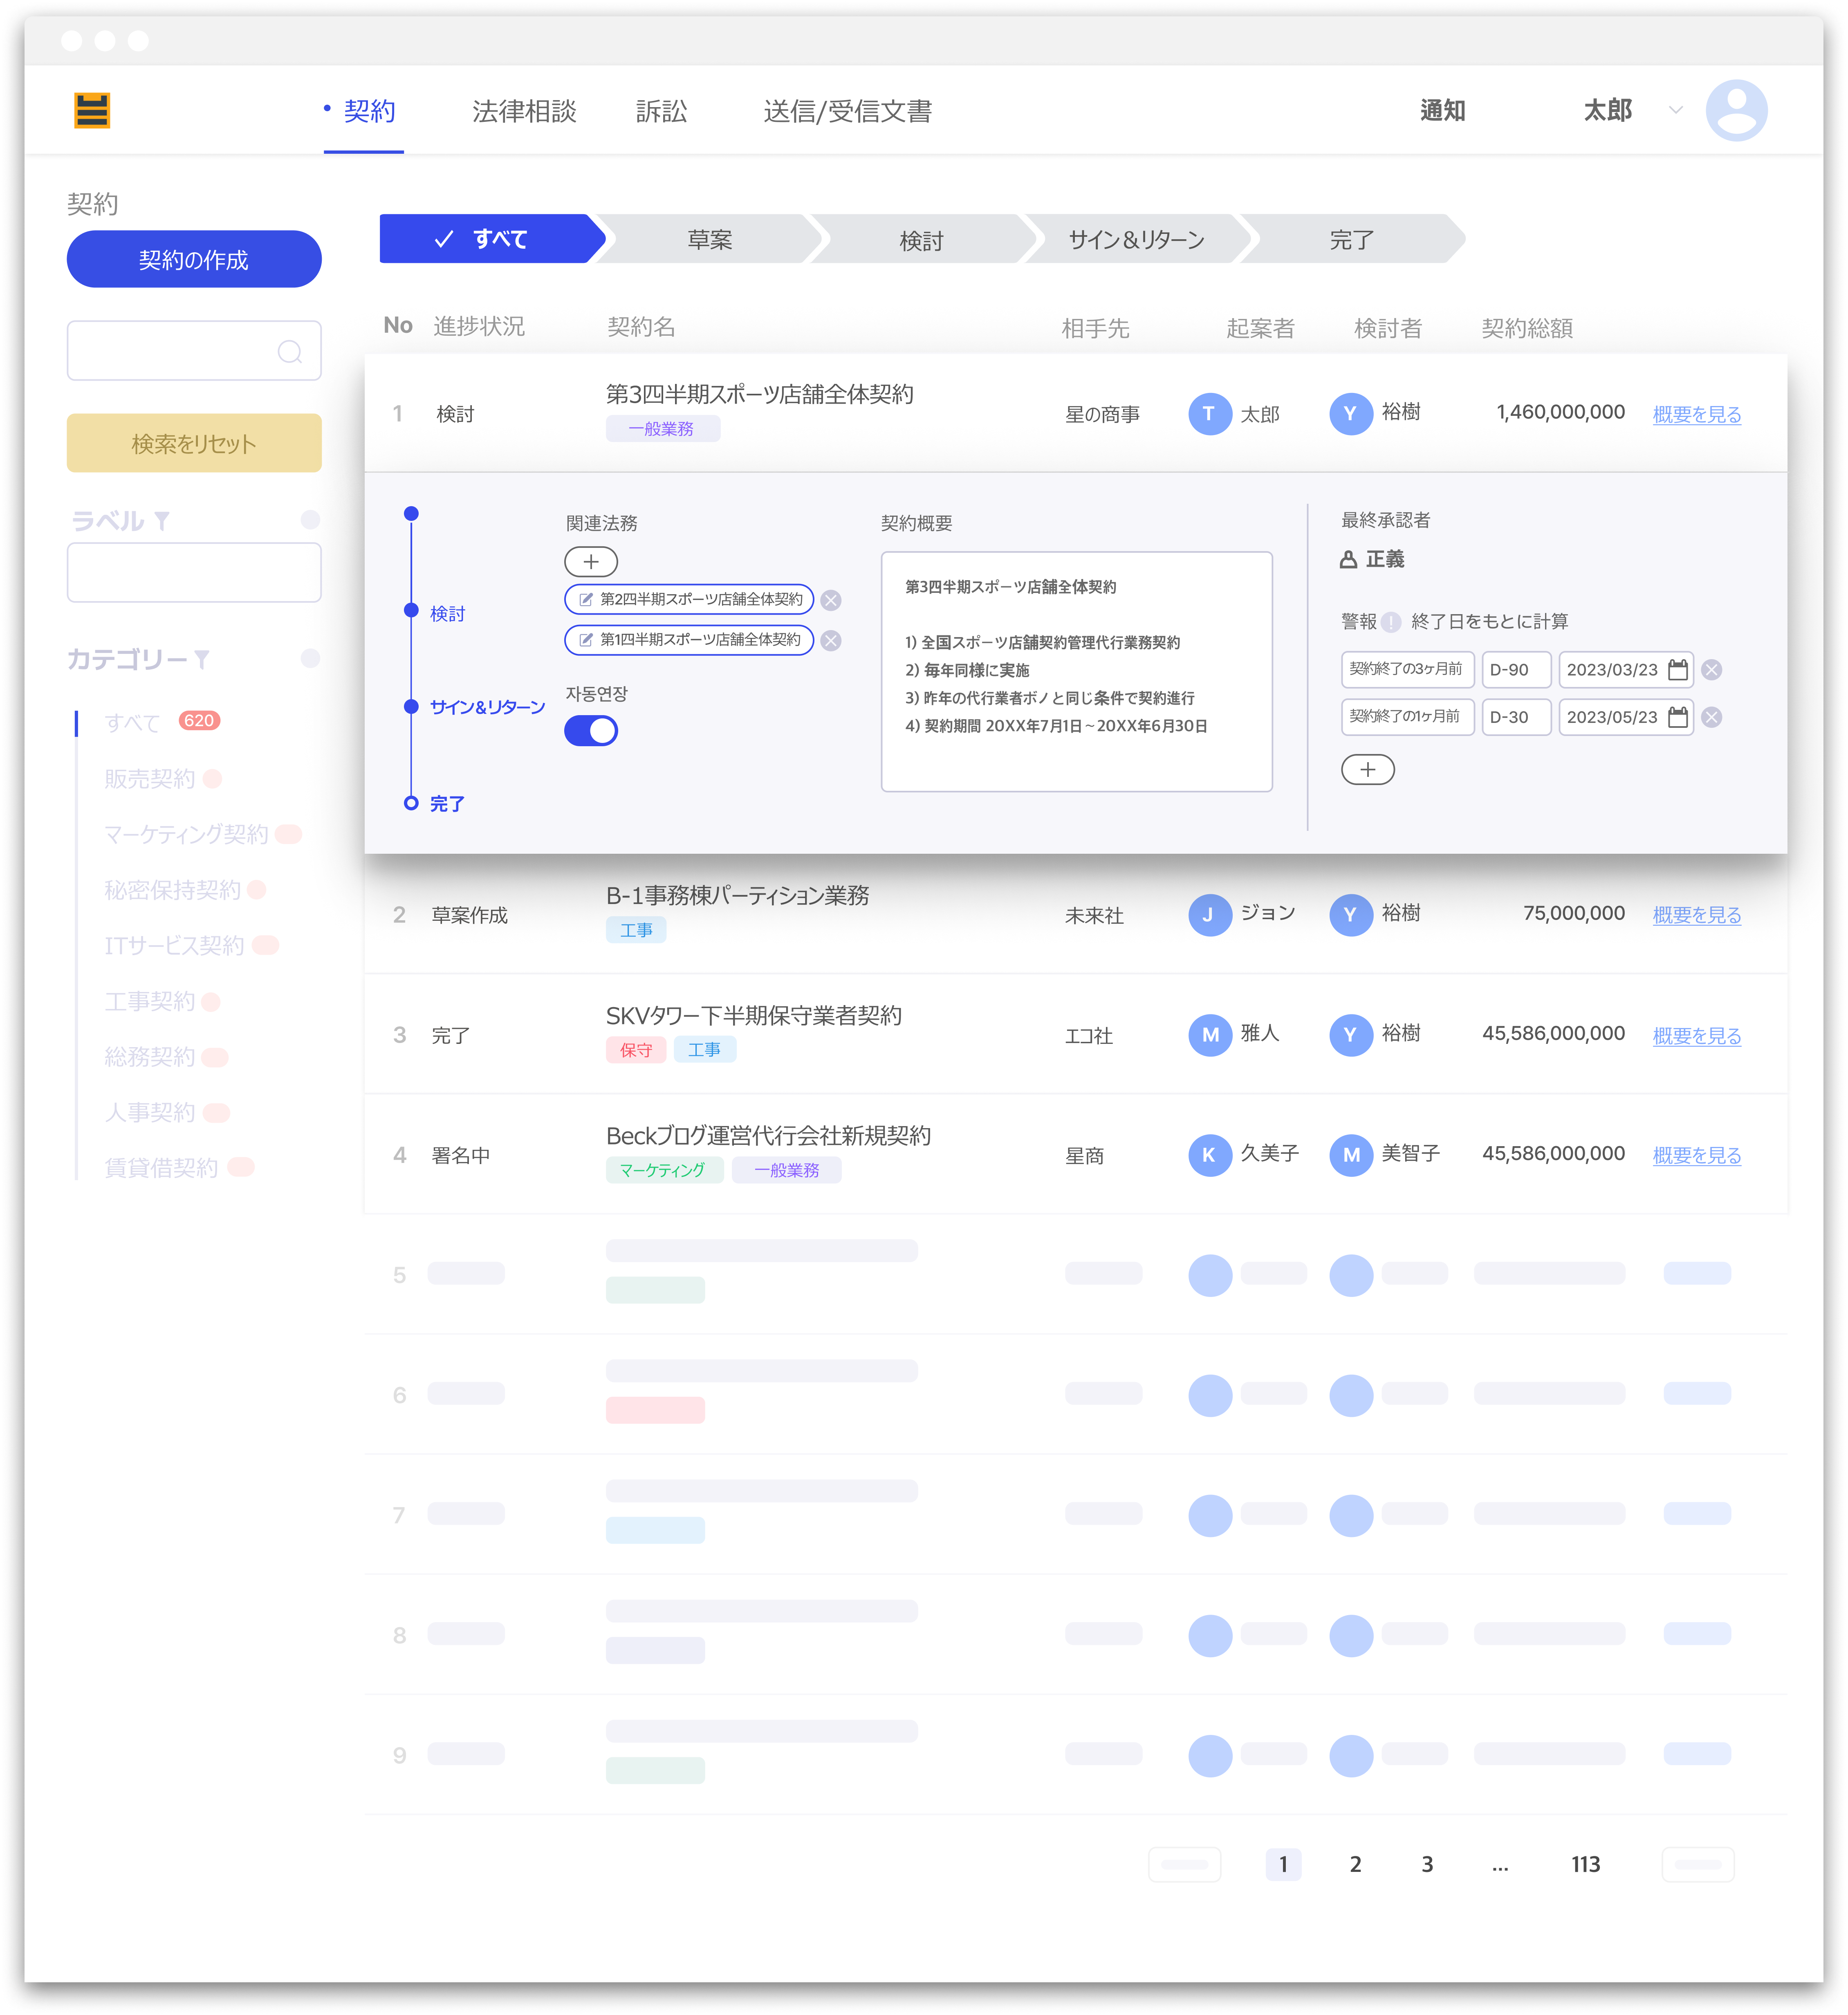Switch to the 法律相談 tab
This screenshot has width=1848, height=2015.
(524, 111)
